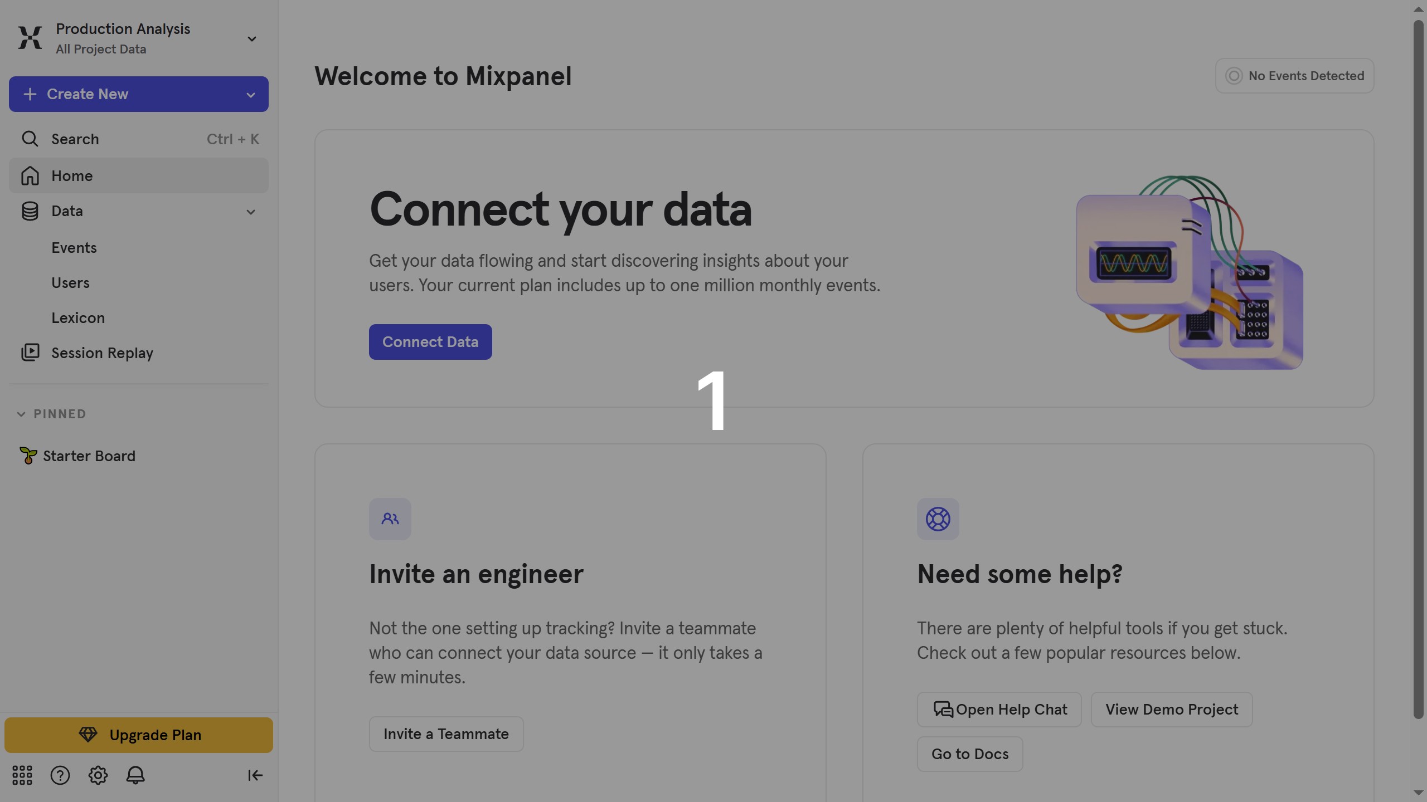Expand the Production Analysis project chevron

[252, 38]
